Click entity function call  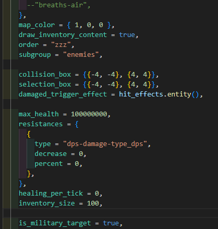point(179,94)
